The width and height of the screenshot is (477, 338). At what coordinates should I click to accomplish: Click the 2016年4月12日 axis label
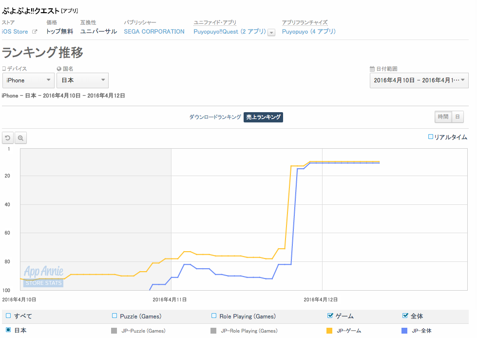tap(321, 299)
